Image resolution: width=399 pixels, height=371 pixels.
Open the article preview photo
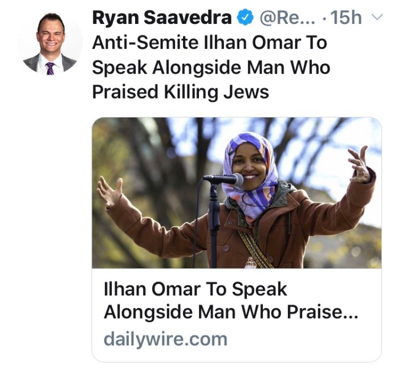(x=237, y=193)
